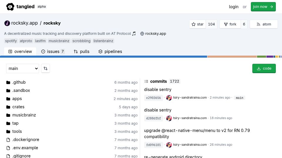
Task: Click the join now button
Action: coord(263,7)
